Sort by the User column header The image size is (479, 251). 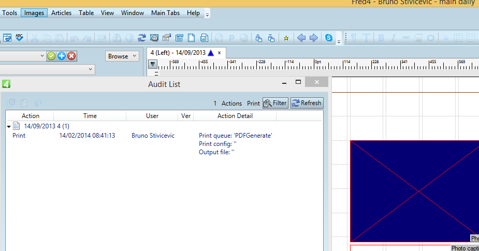[x=152, y=116]
